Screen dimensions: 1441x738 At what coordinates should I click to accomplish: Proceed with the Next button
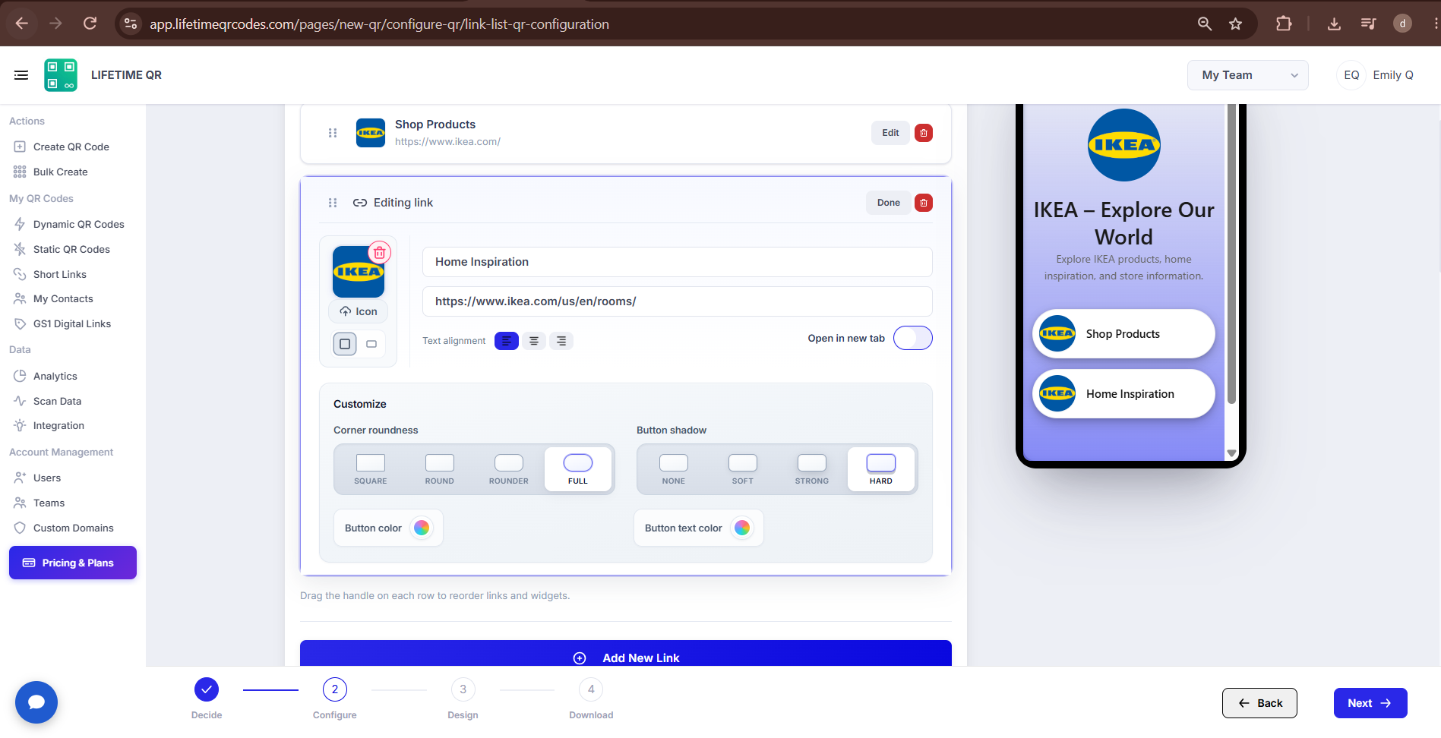[1370, 703]
